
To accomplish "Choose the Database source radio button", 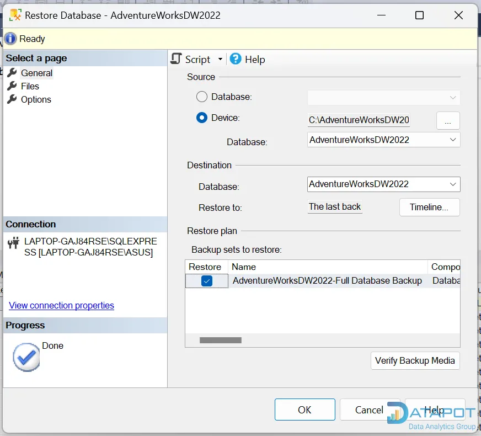I will [201, 97].
